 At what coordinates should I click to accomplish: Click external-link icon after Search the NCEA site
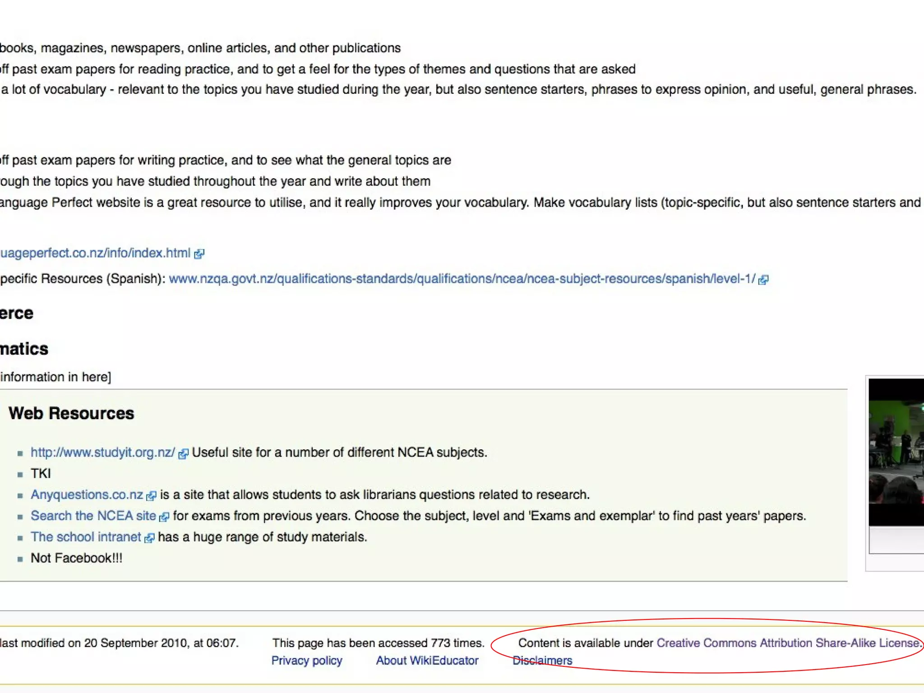click(x=165, y=517)
